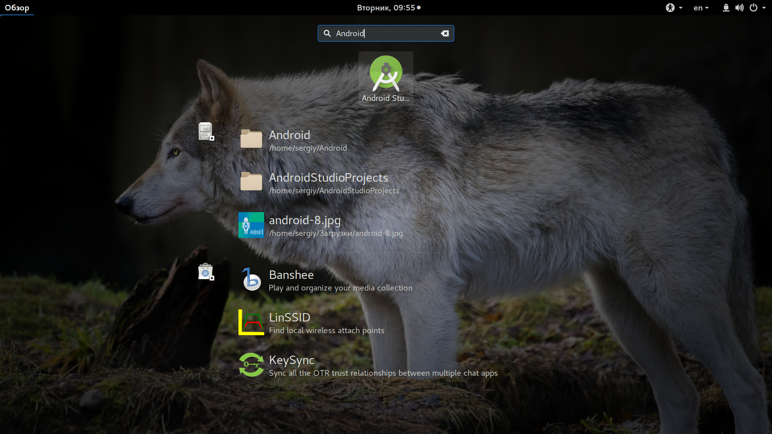Click the /home/sergiy/Android path text
This screenshot has width=772, height=434.
tap(308, 148)
